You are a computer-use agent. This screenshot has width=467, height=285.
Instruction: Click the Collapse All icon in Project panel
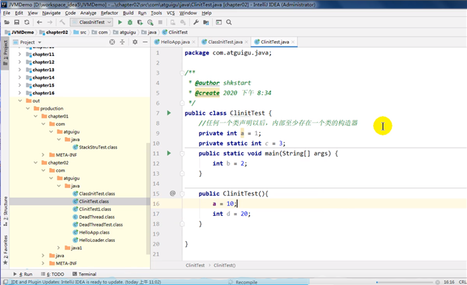122,42
